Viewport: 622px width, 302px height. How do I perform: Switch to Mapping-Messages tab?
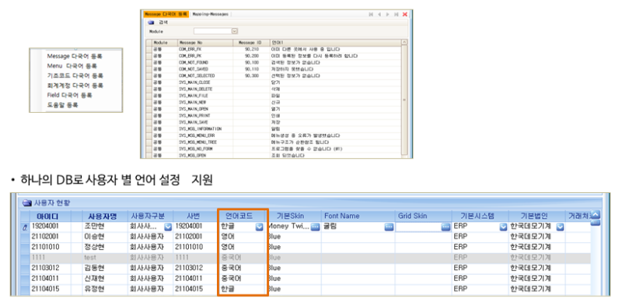pos(210,14)
